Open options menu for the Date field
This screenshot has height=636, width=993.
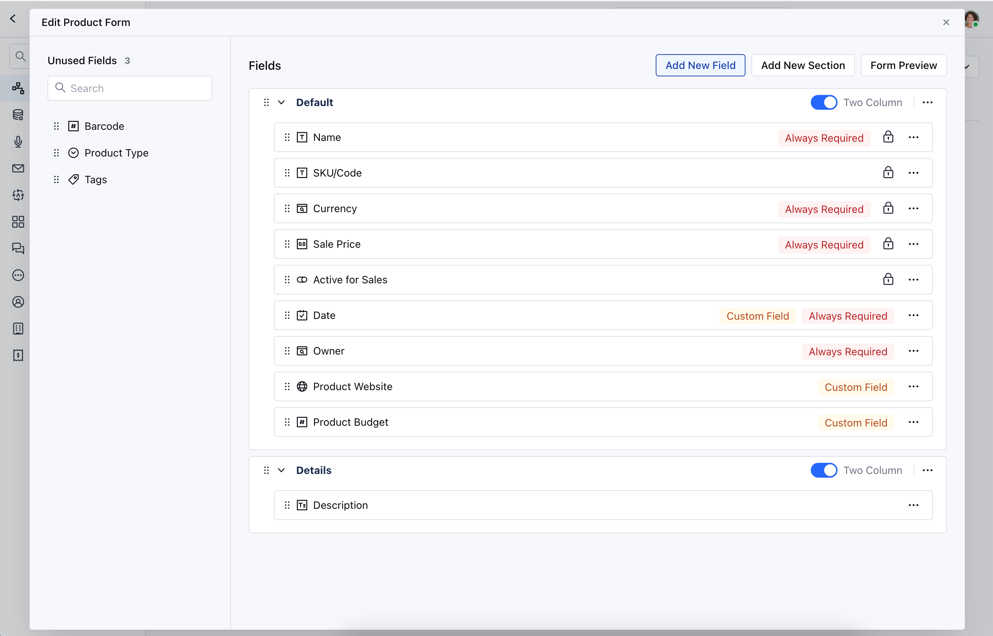[914, 315]
